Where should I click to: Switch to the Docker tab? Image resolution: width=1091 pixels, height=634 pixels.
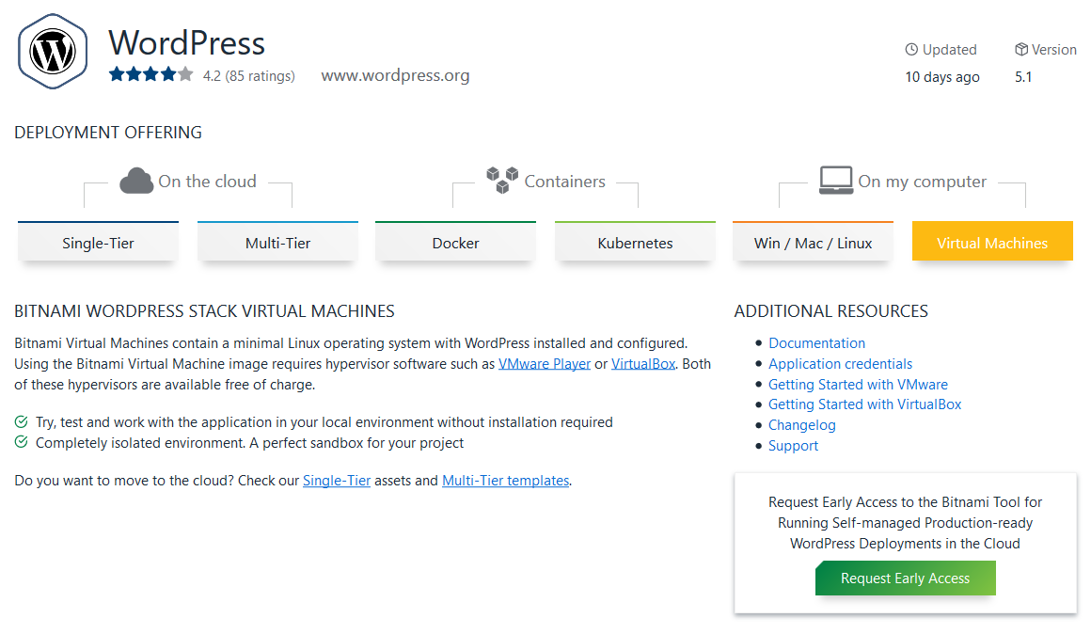pos(456,242)
